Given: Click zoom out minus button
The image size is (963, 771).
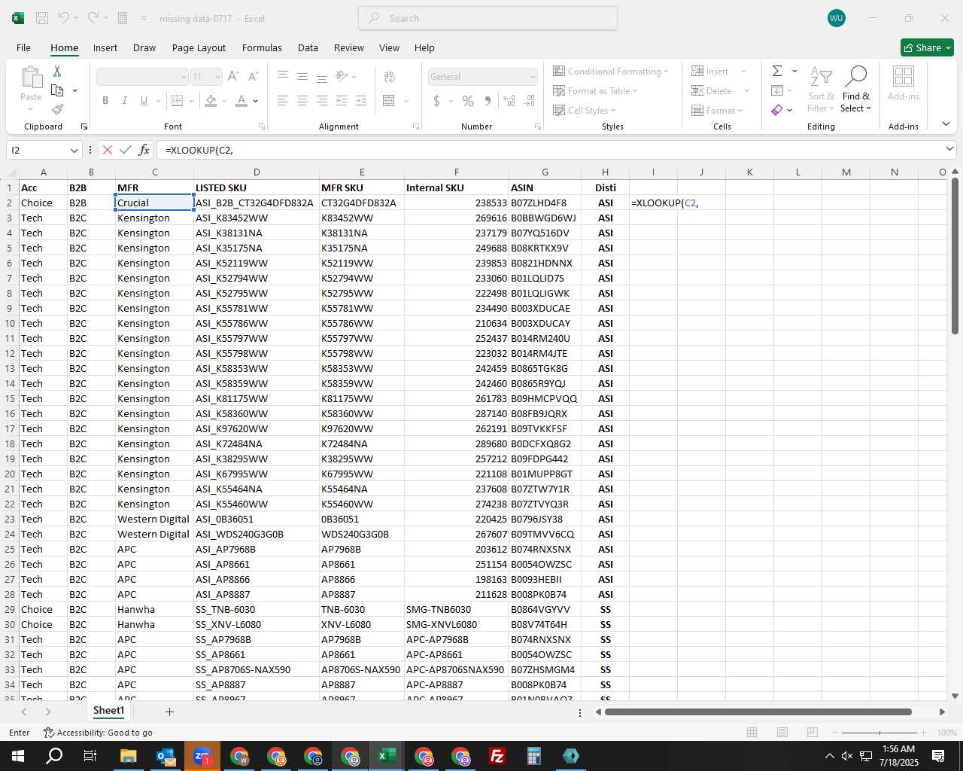Looking at the screenshot, I should click(835, 733).
